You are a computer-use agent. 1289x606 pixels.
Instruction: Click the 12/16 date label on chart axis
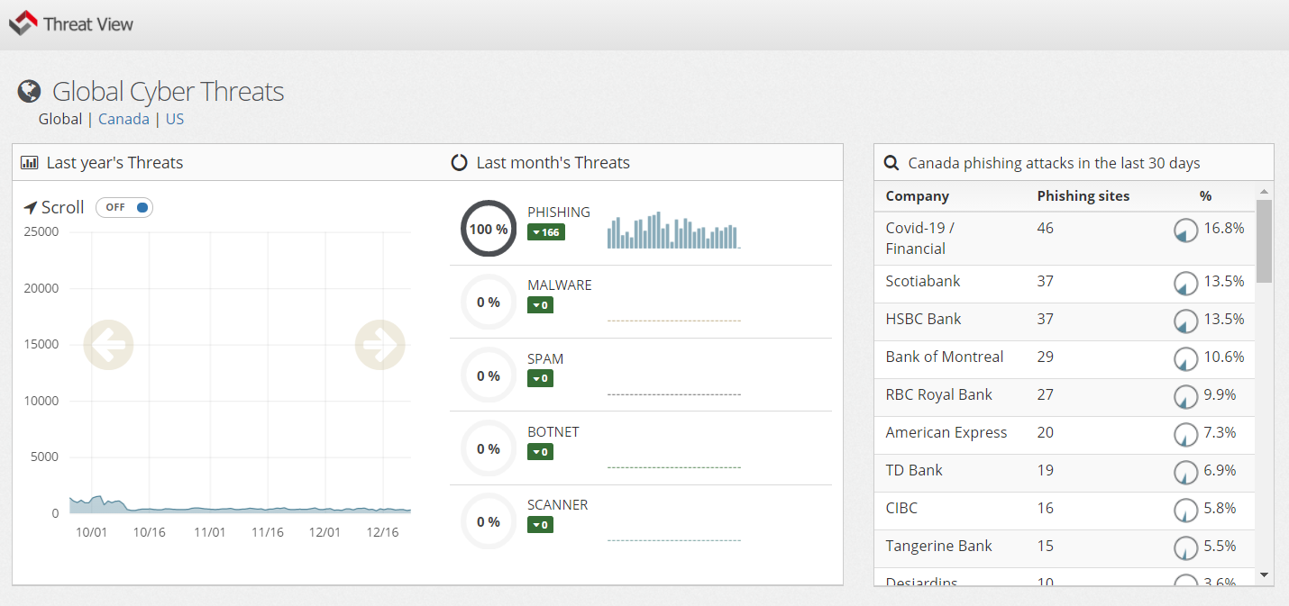point(383,532)
